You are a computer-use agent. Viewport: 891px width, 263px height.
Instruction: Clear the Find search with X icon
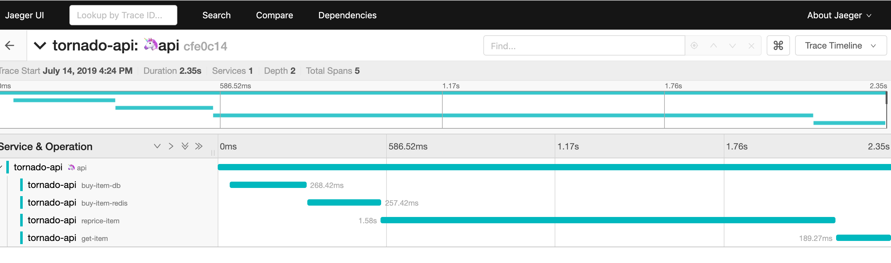(x=751, y=46)
